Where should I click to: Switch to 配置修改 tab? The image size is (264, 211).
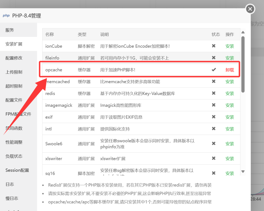click(x=14, y=58)
